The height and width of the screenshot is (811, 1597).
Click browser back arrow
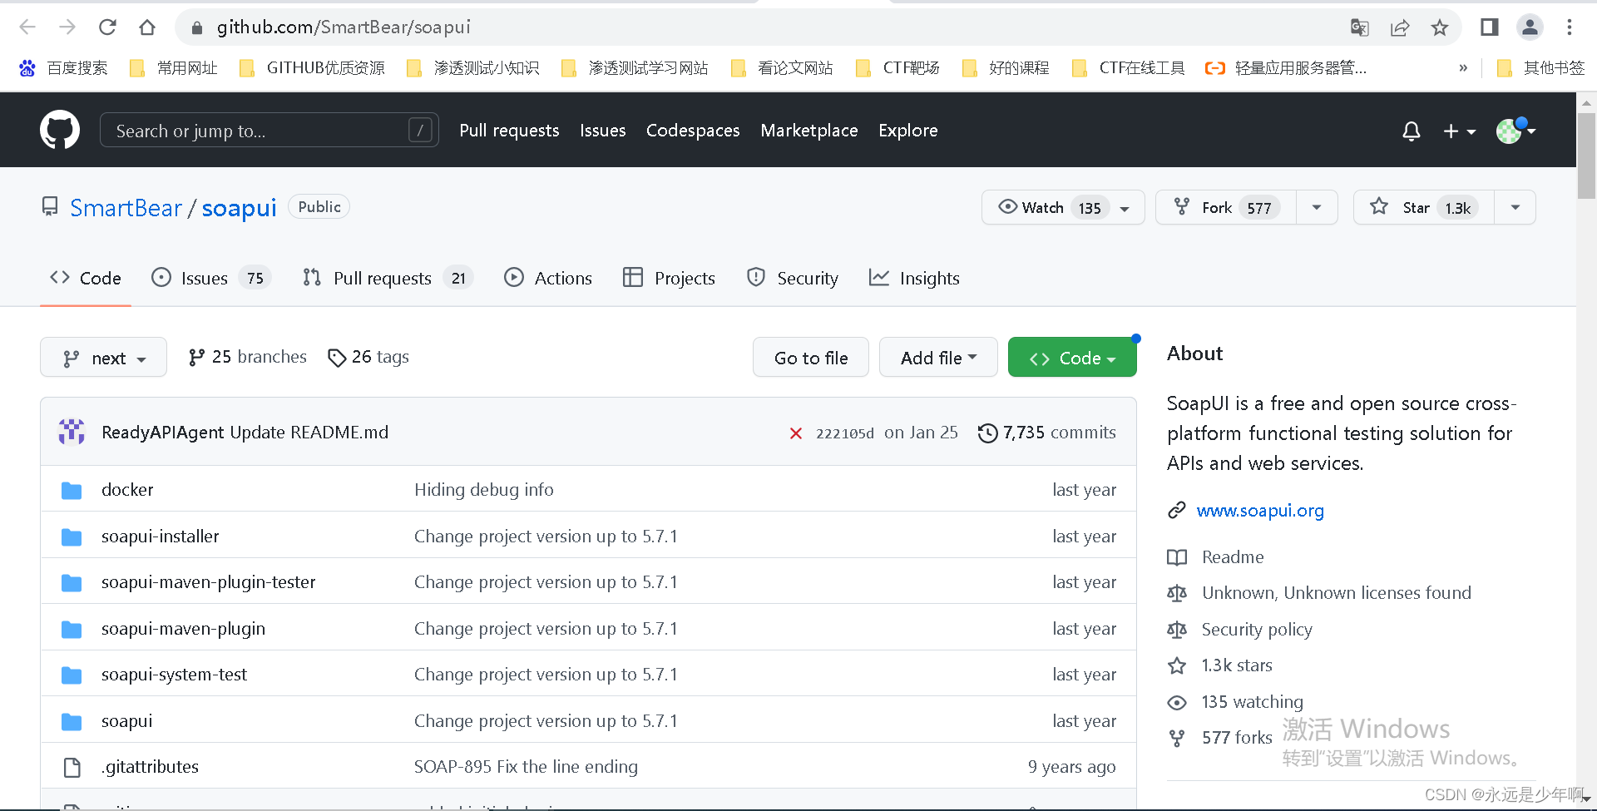(x=27, y=27)
